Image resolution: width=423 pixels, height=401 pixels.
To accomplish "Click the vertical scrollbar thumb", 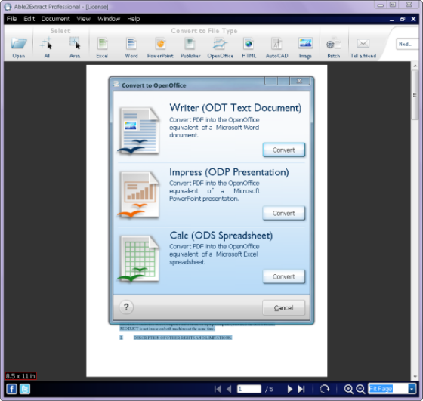I will tap(415, 94).
